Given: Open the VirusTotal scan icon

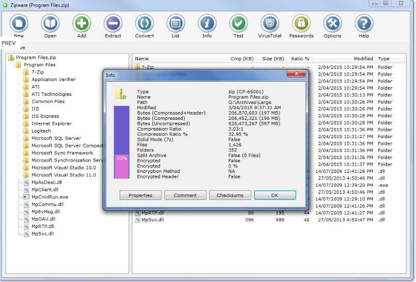Looking at the screenshot, I should pyautogui.click(x=270, y=23).
